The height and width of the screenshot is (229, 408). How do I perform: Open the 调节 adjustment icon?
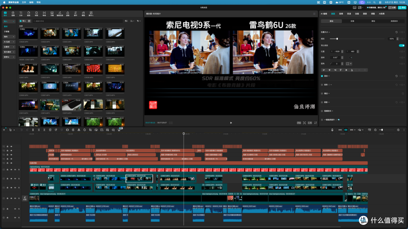click(x=76, y=14)
